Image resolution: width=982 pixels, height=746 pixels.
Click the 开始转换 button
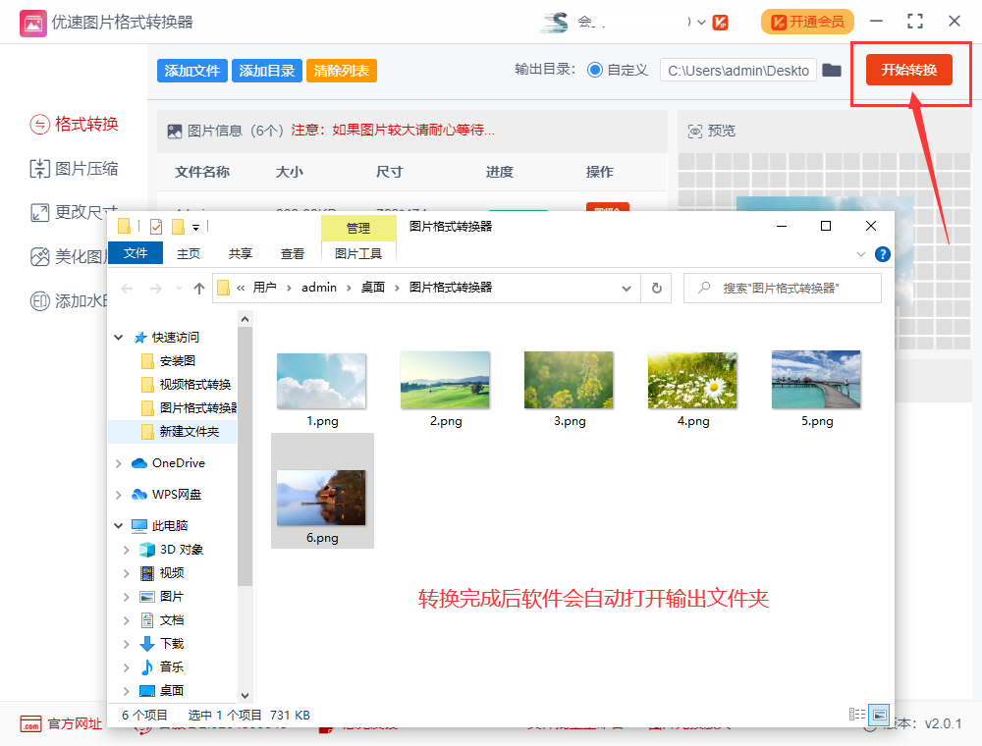908,70
